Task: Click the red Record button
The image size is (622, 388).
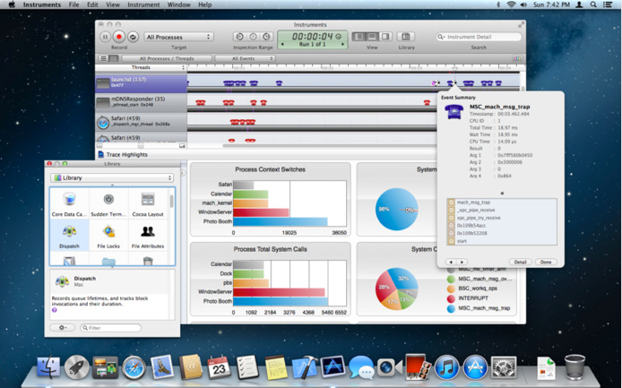Action: (118, 37)
